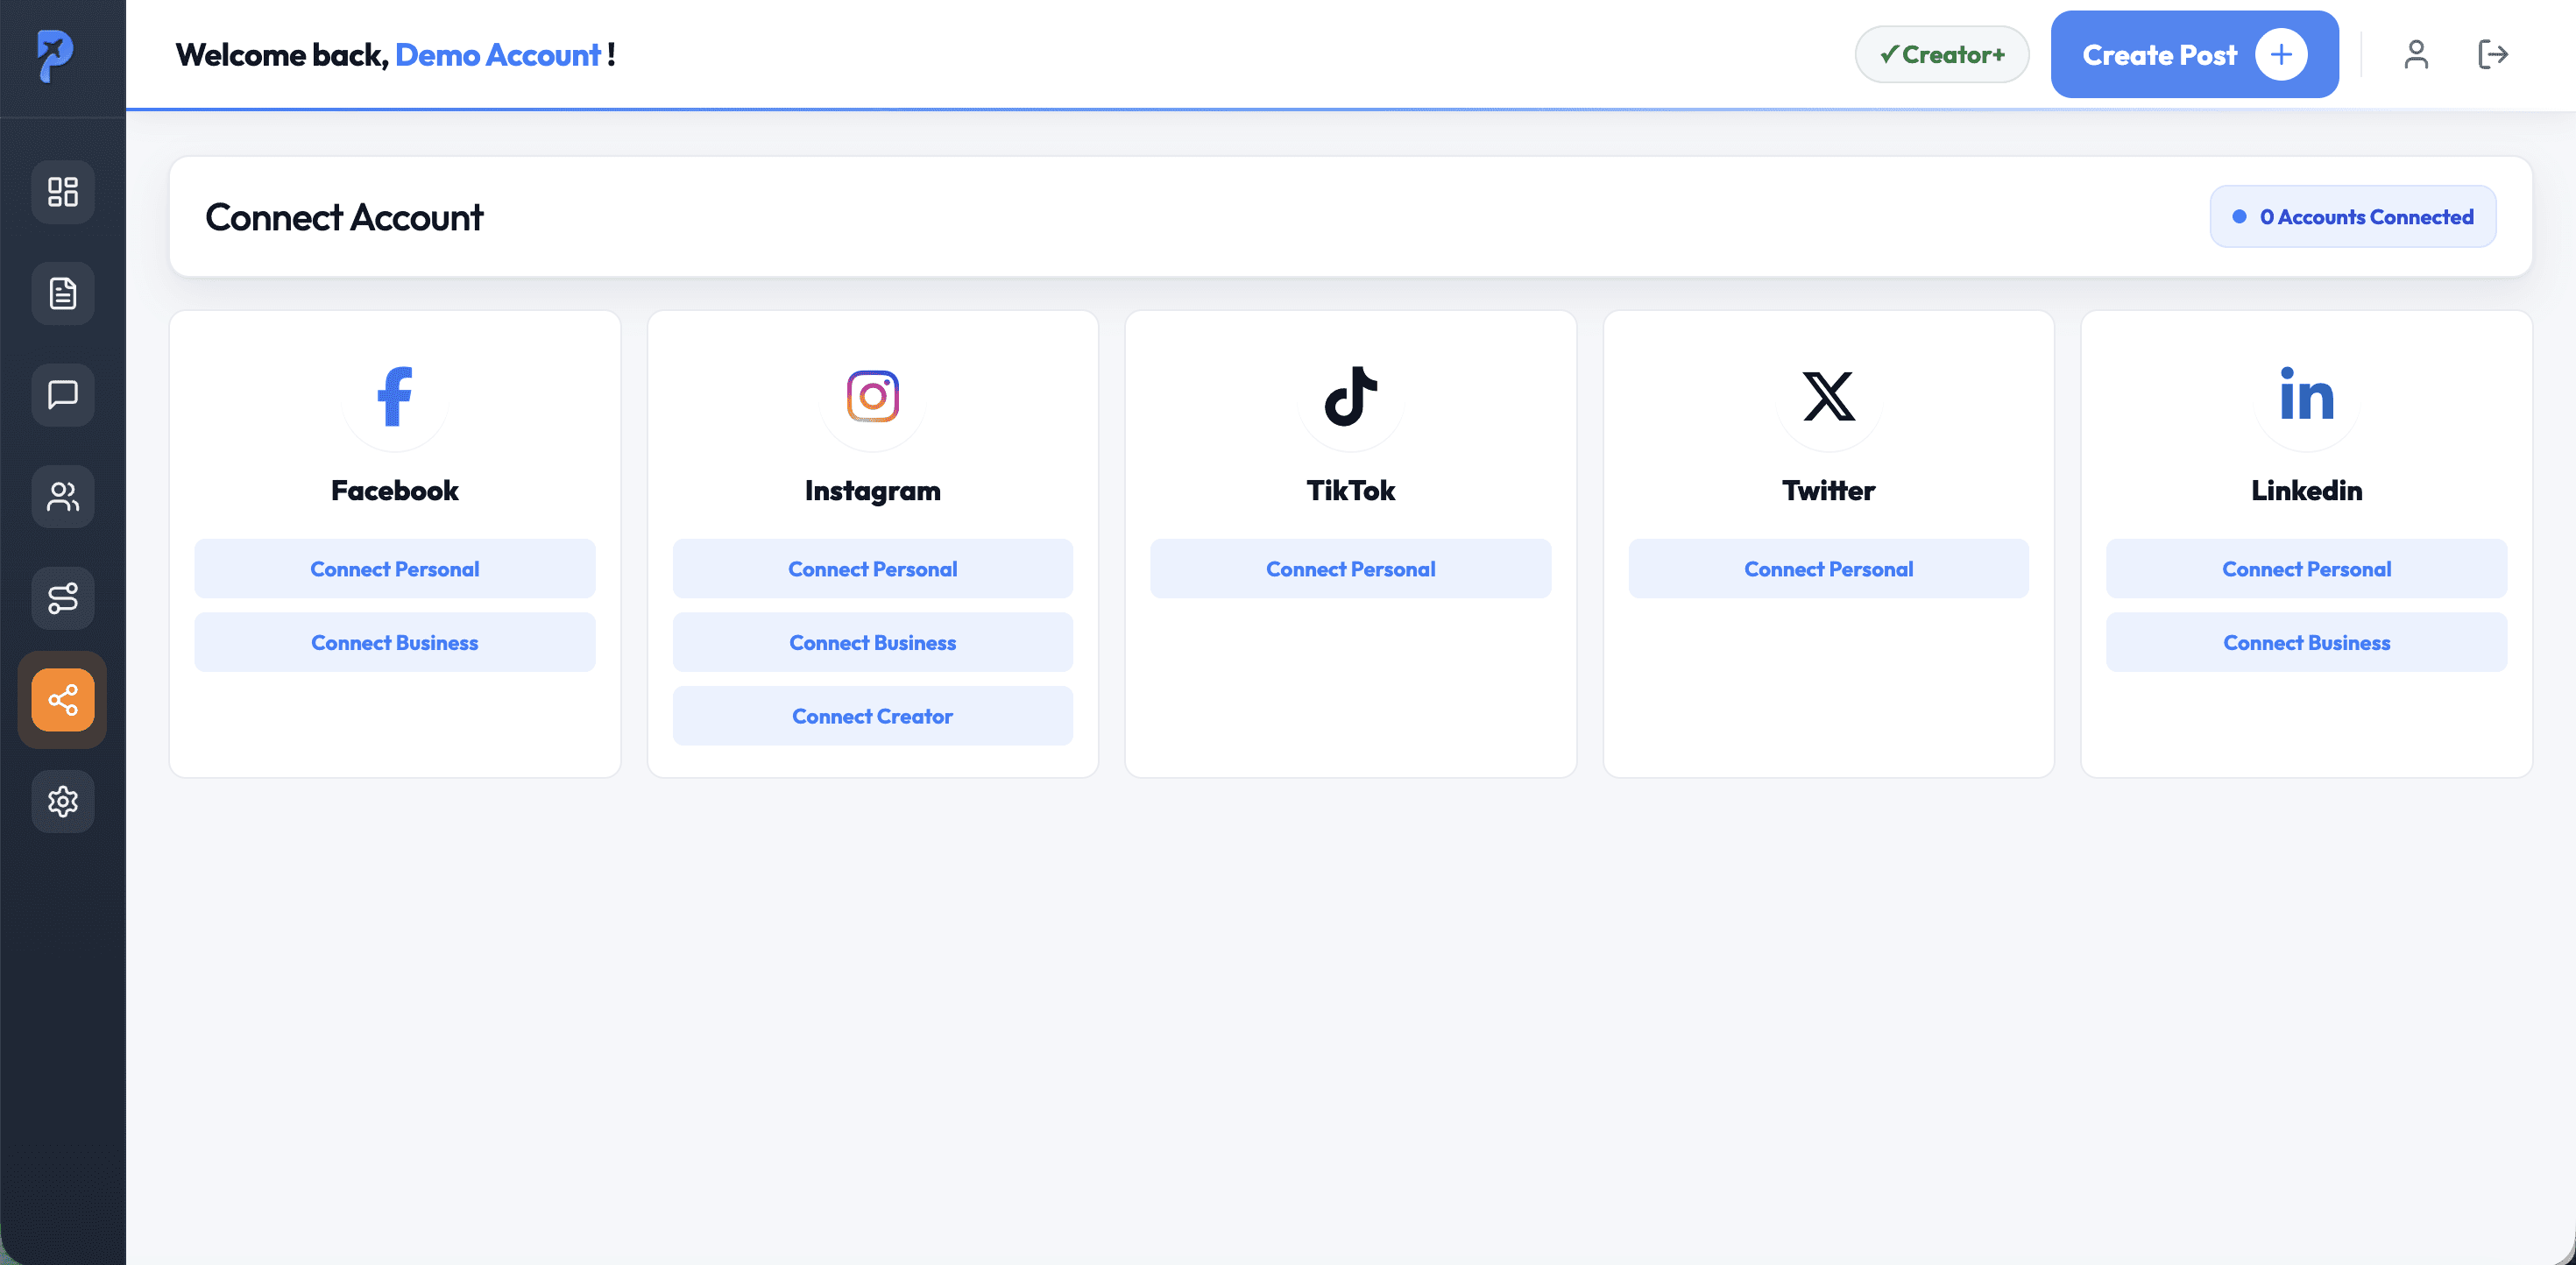Open the posts document icon in sidebar
Image resolution: width=2576 pixels, height=1265 pixels.
(63, 294)
